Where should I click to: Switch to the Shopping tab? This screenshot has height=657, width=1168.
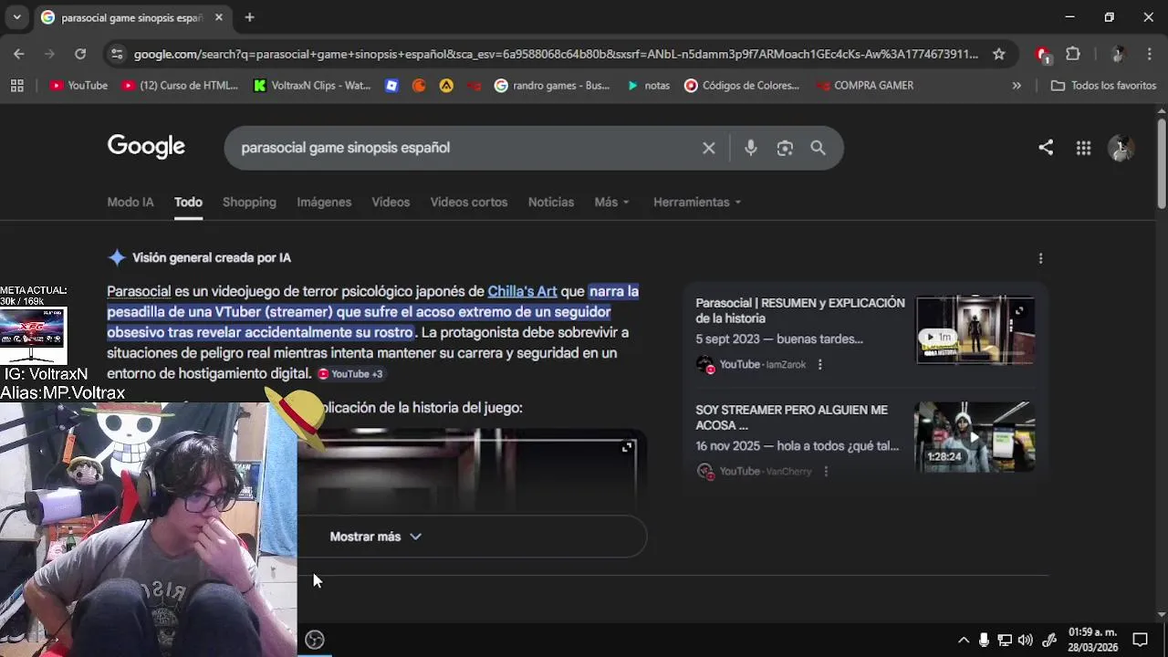tap(249, 203)
